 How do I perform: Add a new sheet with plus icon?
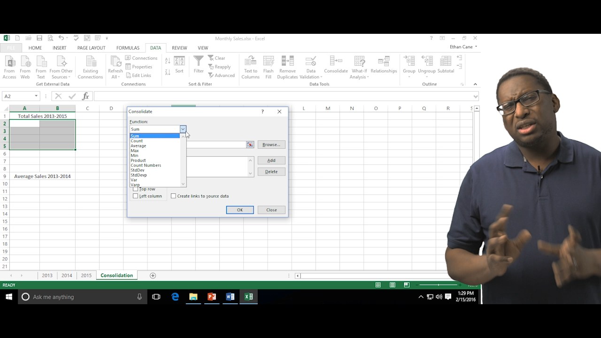click(153, 276)
